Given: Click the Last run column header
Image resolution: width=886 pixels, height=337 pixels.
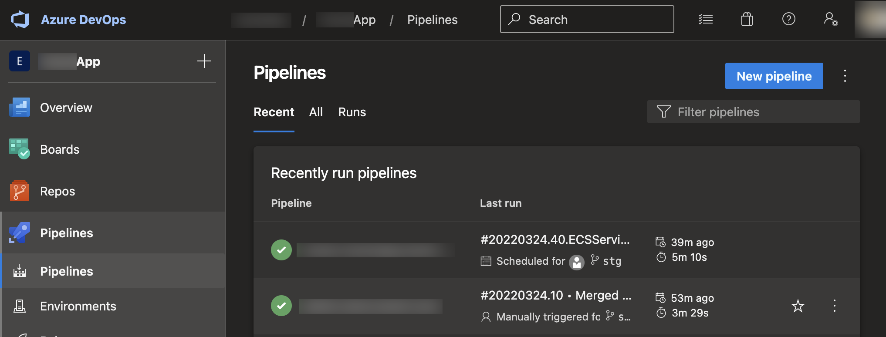Looking at the screenshot, I should click(x=500, y=203).
